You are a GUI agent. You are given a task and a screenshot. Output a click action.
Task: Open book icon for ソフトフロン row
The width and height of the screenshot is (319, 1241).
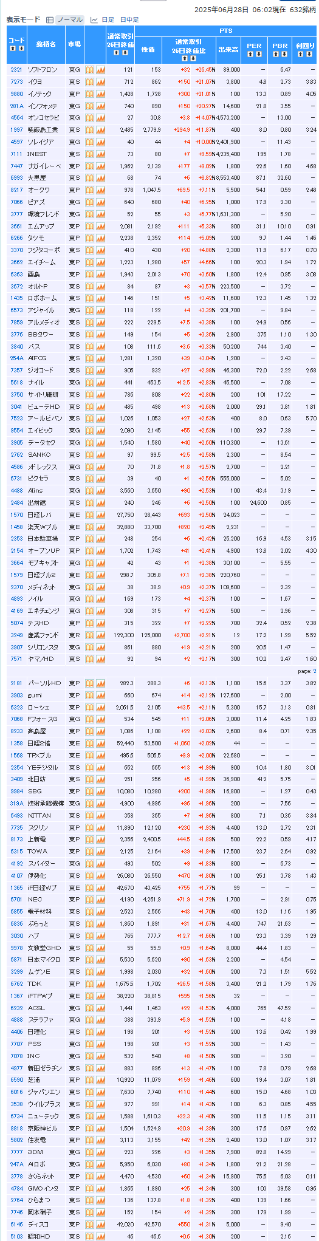(x=89, y=69)
